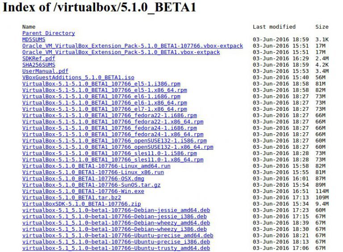Download the fedora24-1.i686.rpm package
343x252 pixels.
point(109,128)
